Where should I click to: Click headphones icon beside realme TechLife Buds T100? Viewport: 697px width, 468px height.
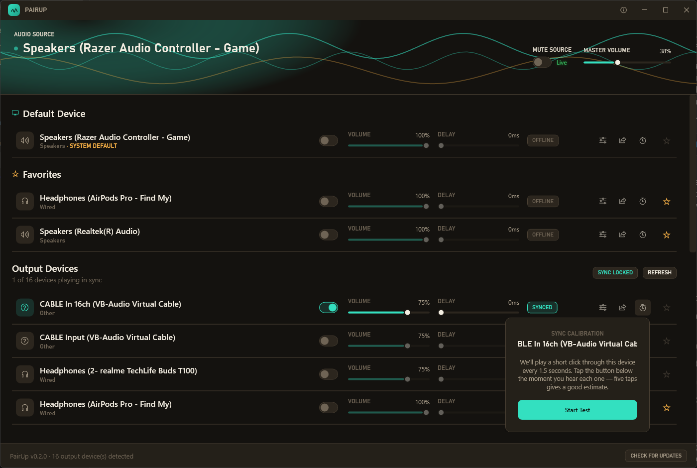tap(25, 374)
